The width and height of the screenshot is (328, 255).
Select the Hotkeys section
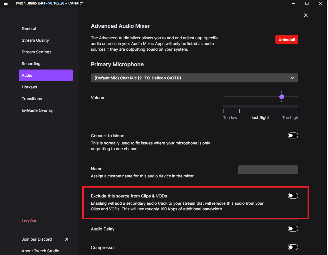point(29,87)
